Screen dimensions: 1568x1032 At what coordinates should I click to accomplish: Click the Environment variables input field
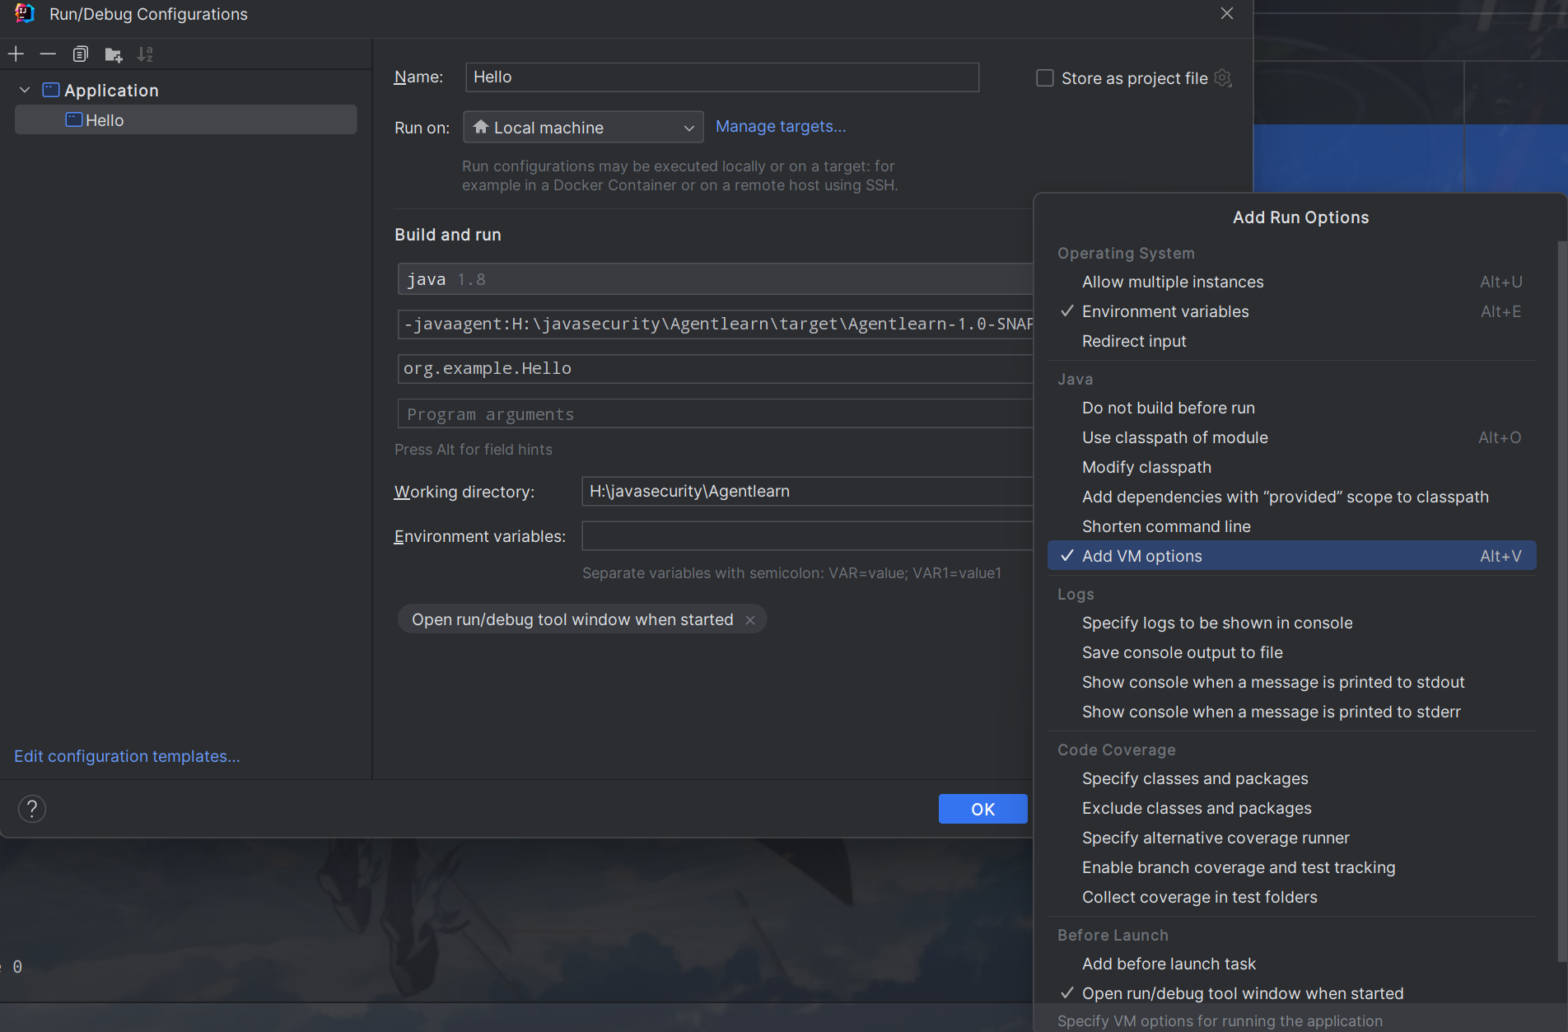(807, 536)
